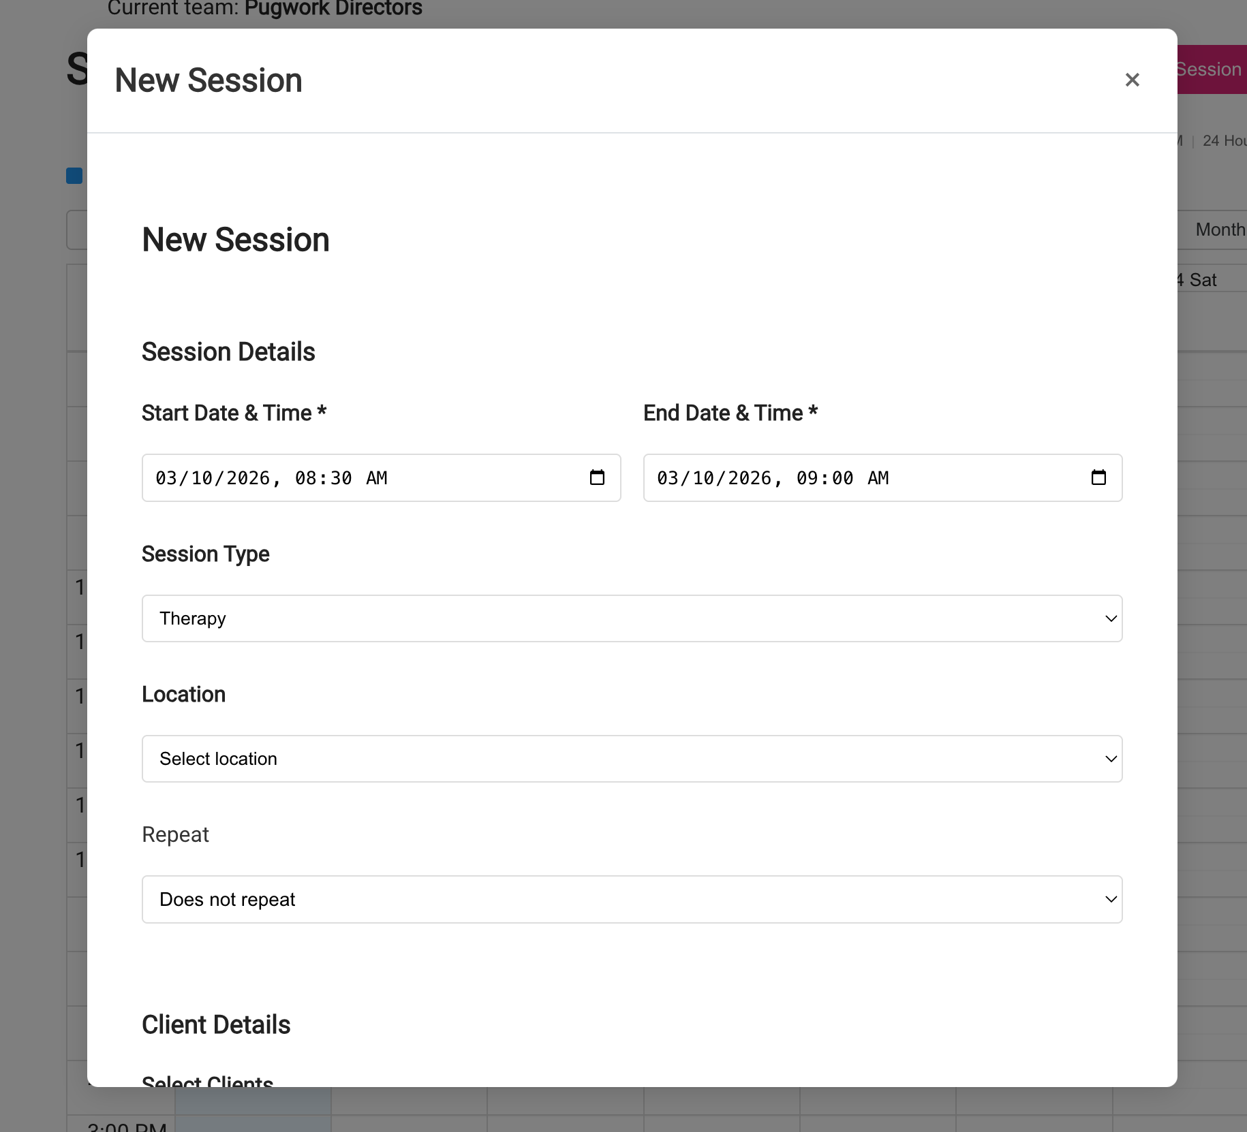Open the end date calendar picker icon
The image size is (1247, 1132).
pyautogui.click(x=1098, y=477)
